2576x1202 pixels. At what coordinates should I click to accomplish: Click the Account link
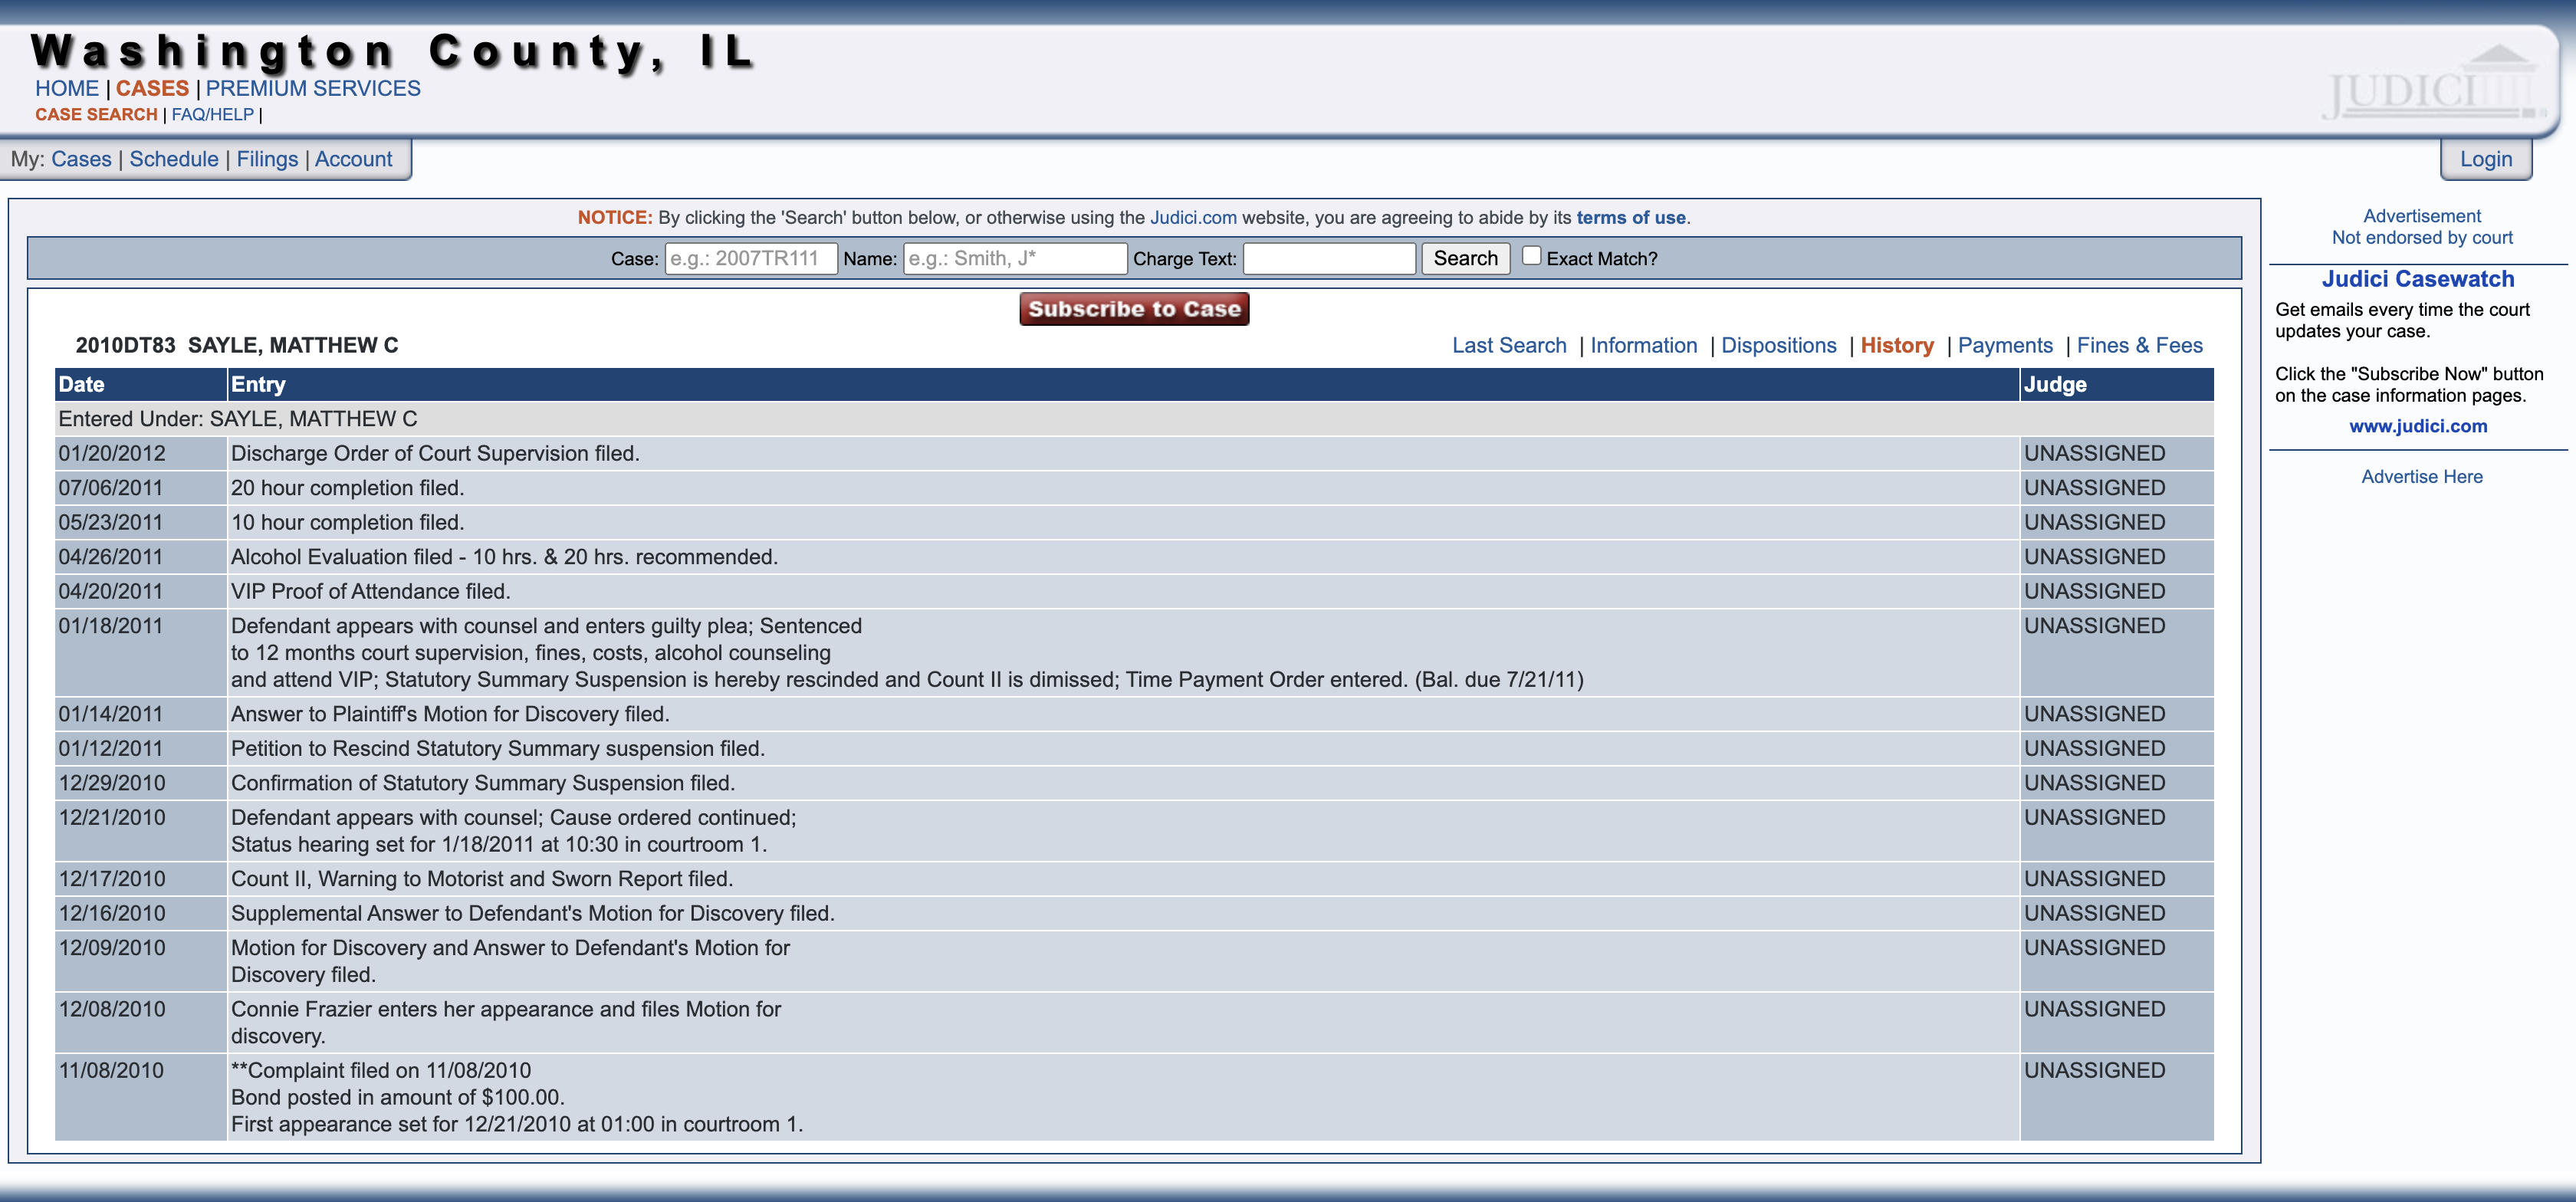point(353,158)
